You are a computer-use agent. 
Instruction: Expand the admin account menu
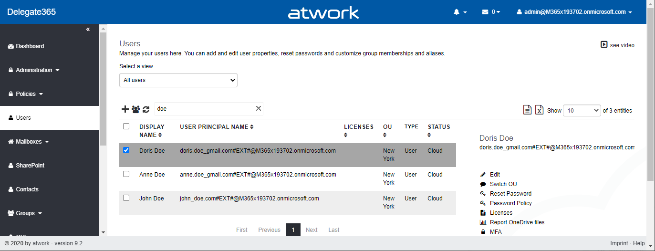tap(574, 12)
